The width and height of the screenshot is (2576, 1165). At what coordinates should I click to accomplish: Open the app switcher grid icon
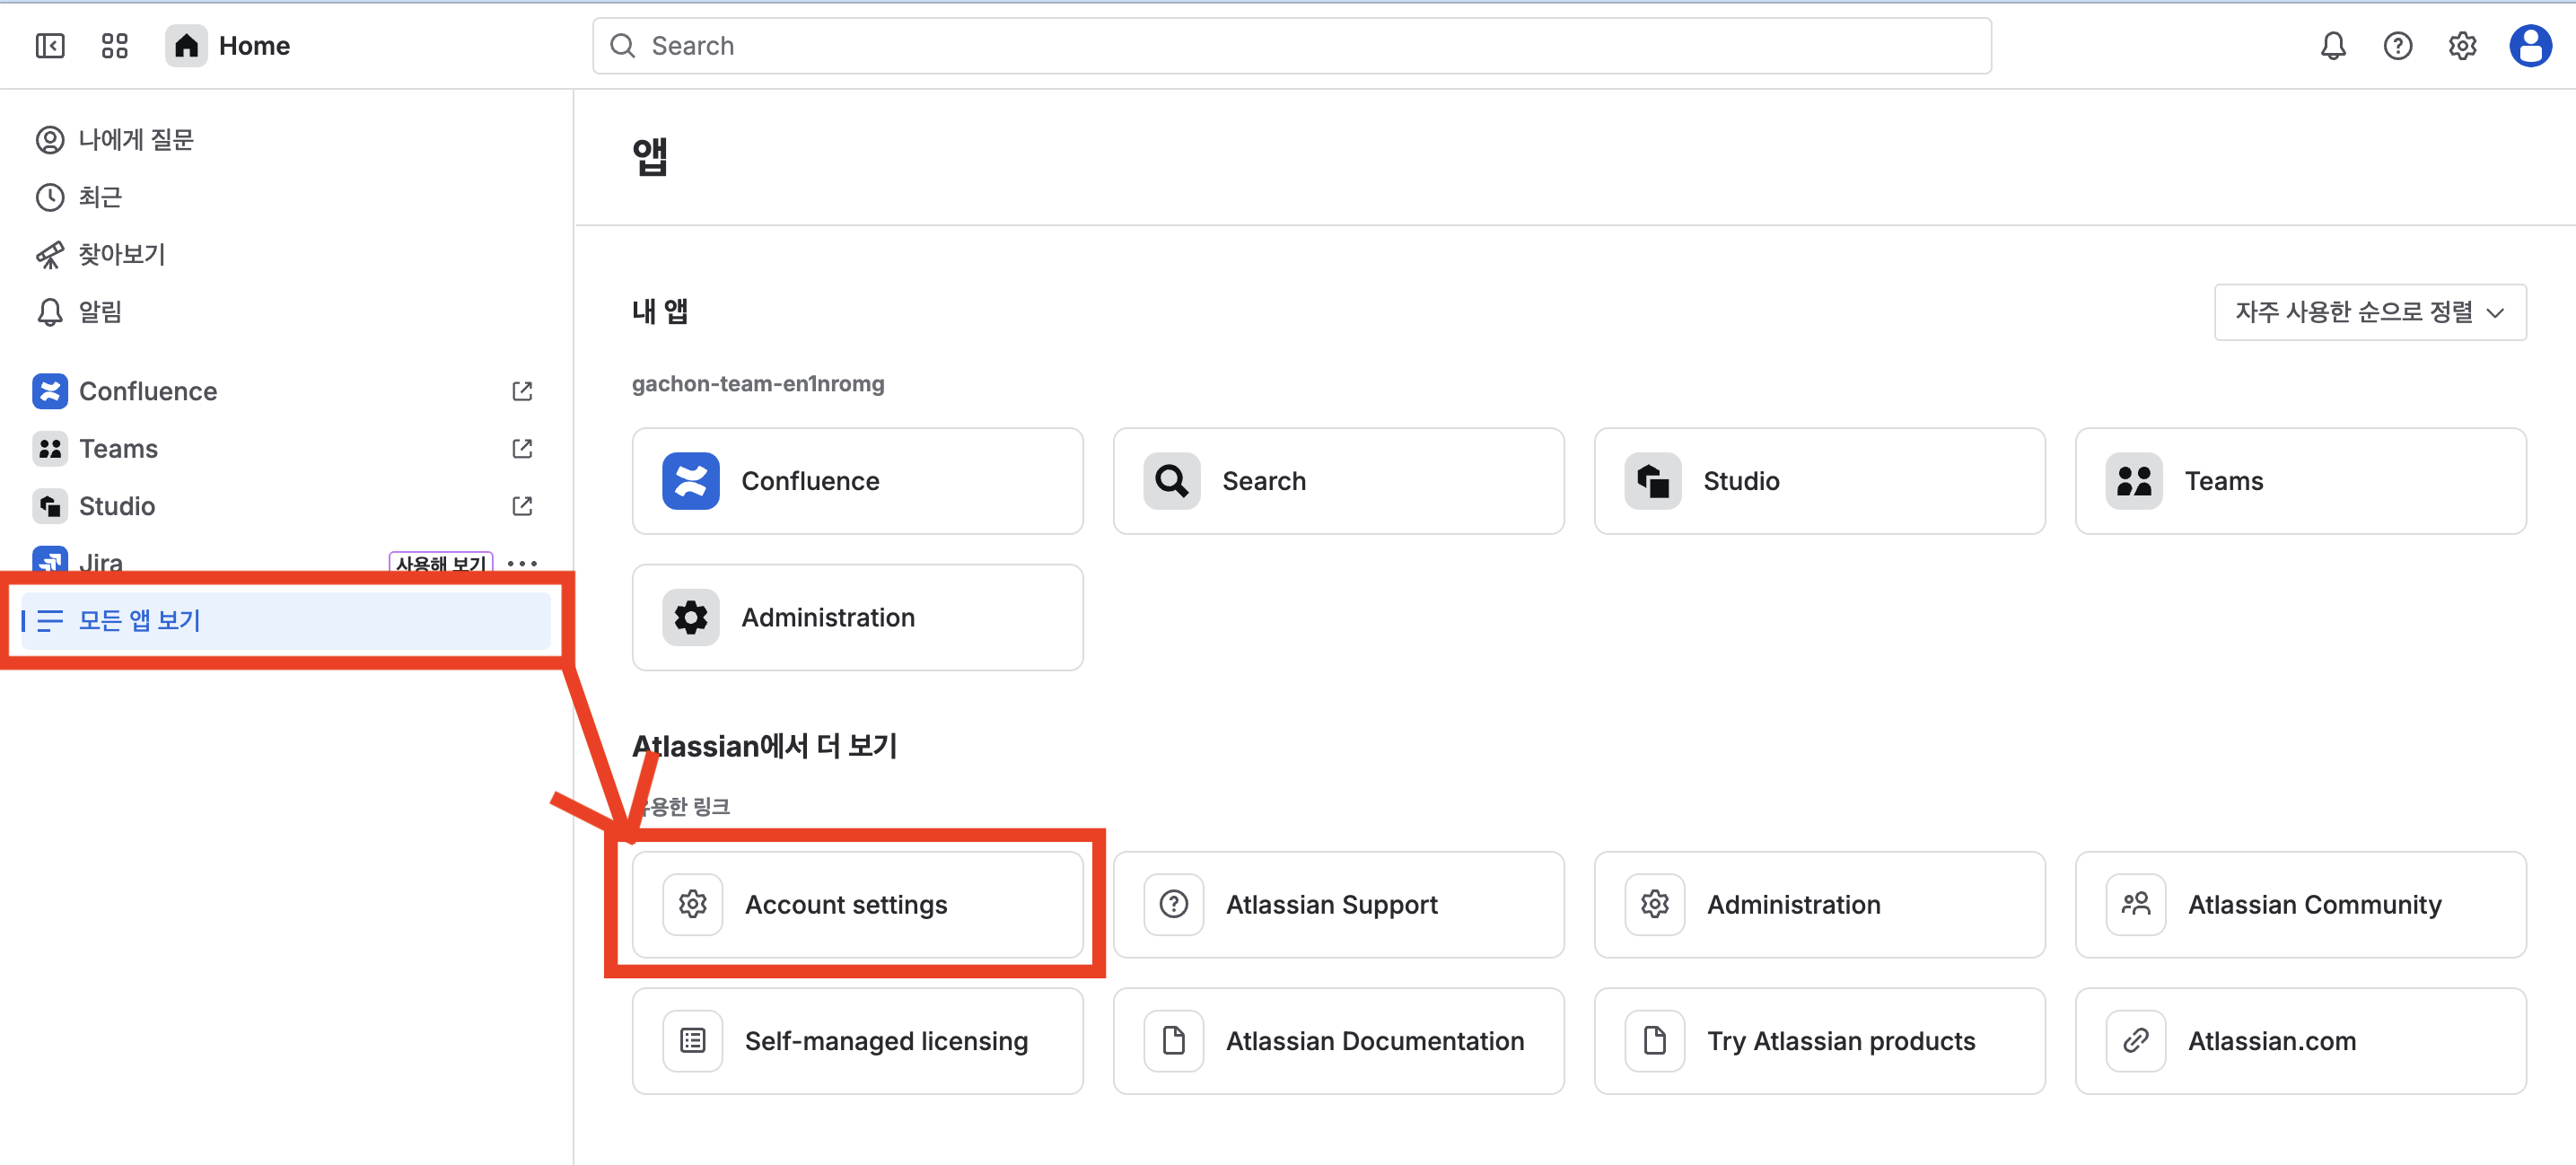pyautogui.click(x=115, y=46)
